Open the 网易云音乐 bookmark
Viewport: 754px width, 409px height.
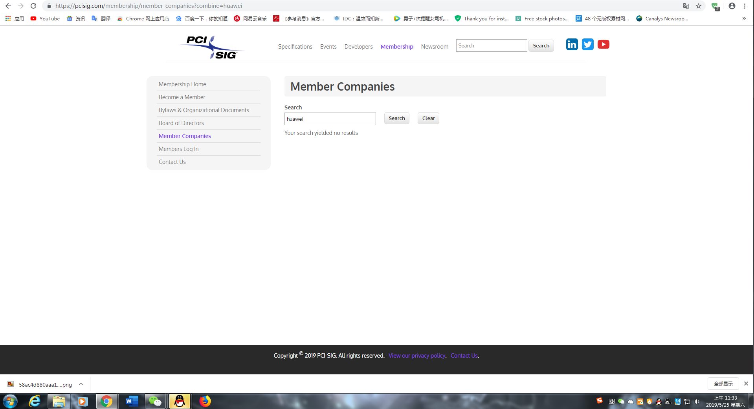(250, 18)
